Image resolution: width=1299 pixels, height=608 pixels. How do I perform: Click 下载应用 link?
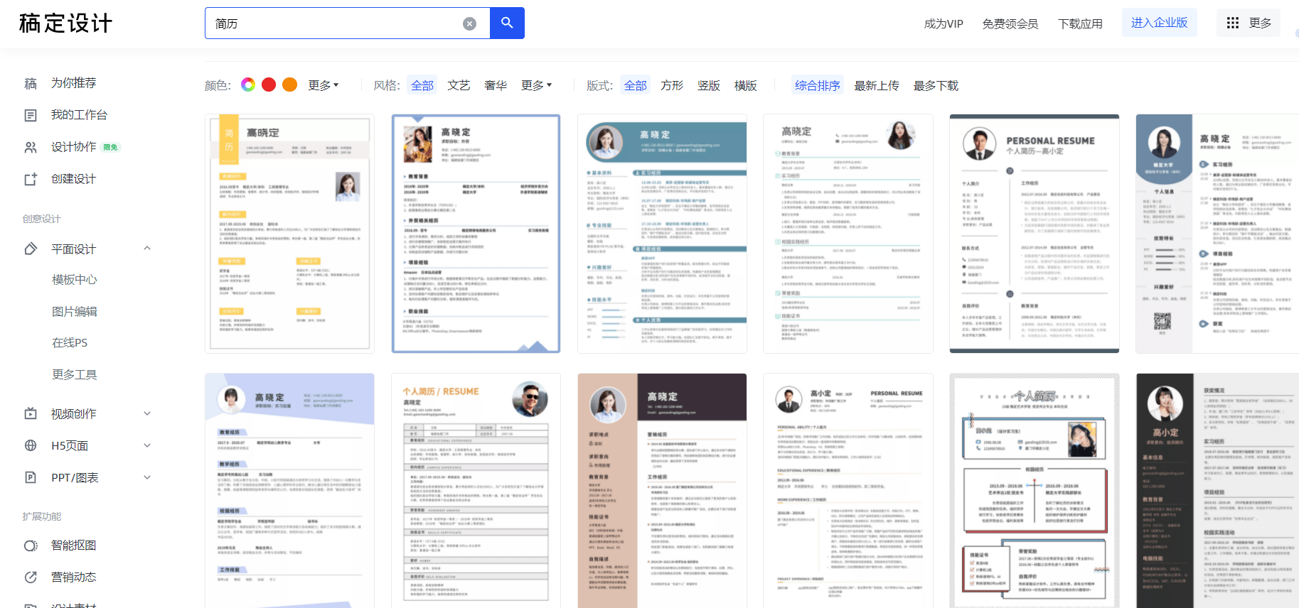point(1081,23)
